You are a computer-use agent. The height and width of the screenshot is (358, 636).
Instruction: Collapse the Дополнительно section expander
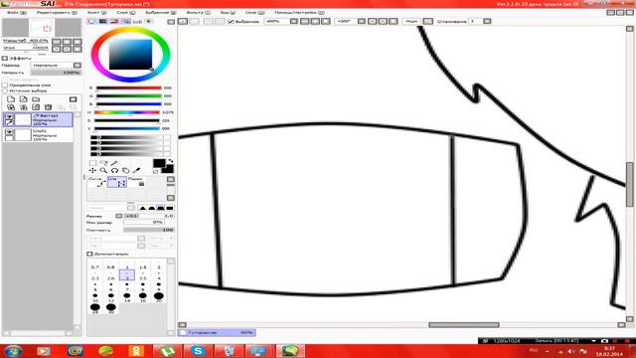click(89, 254)
